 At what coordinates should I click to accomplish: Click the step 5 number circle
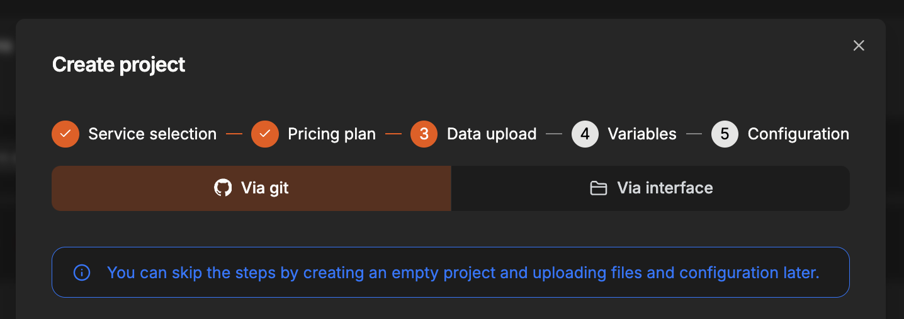(x=725, y=134)
